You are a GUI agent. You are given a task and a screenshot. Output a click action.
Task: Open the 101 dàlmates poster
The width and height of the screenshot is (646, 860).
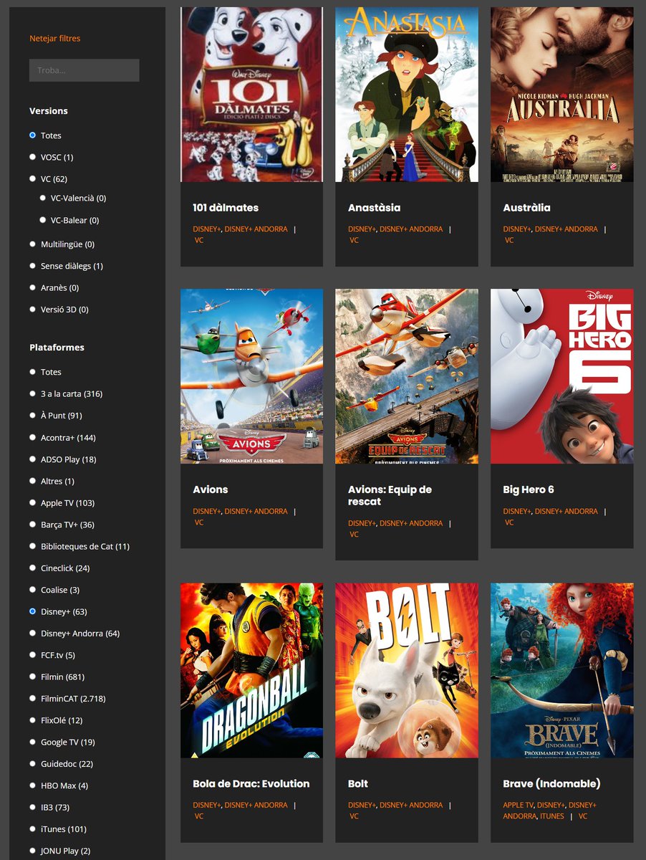click(251, 95)
